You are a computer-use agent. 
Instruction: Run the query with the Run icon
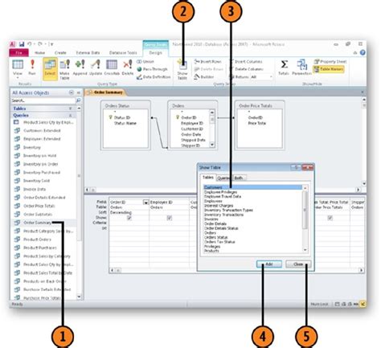point(32,68)
